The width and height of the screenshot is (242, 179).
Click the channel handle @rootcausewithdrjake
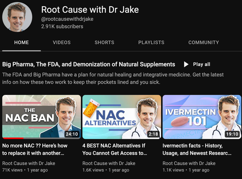coord(67,19)
